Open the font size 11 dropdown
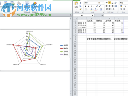 coord(103,3)
